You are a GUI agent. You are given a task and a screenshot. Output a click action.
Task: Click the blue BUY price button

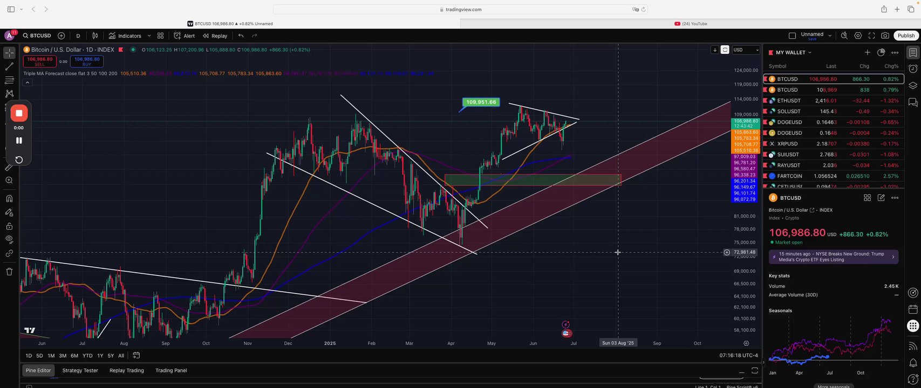[87, 61]
